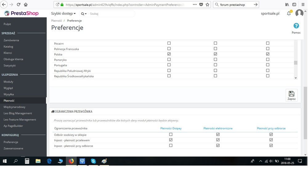This screenshot has height=173, width=308.
Task: Uncheck the last Polska checkbox
Action: coord(268,54)
